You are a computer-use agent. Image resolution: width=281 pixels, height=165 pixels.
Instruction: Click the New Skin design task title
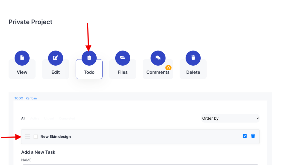point(56,136)
